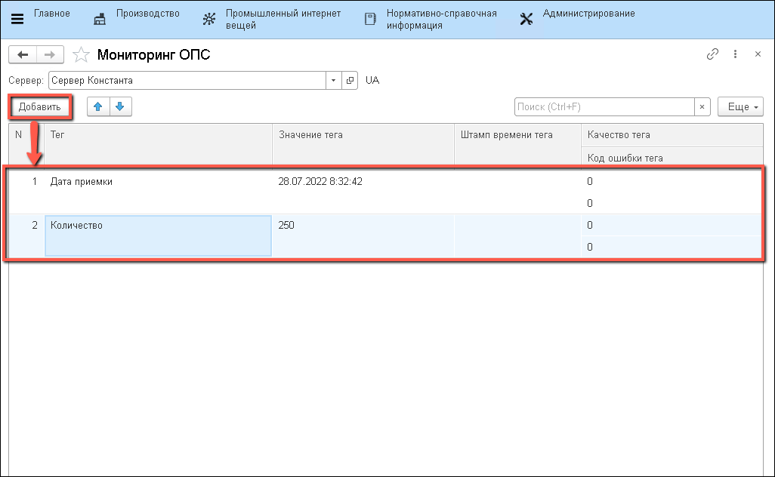Go to Администрирование section
The image size is (775, 477).
[x=578, y=14]
